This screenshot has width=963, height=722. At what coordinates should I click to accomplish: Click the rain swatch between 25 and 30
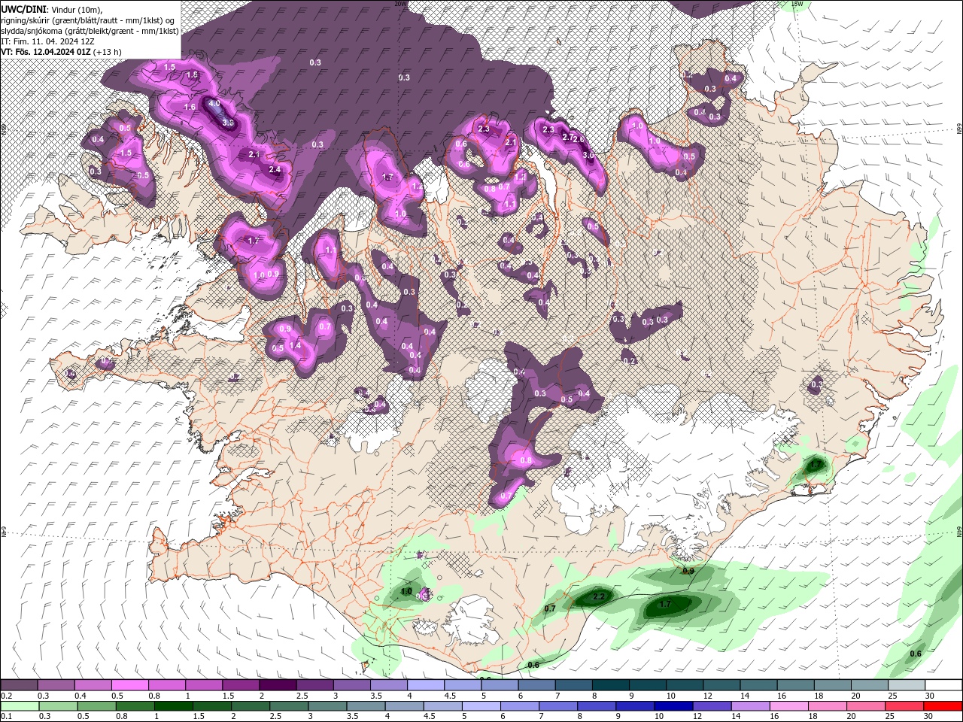(904, 706)
